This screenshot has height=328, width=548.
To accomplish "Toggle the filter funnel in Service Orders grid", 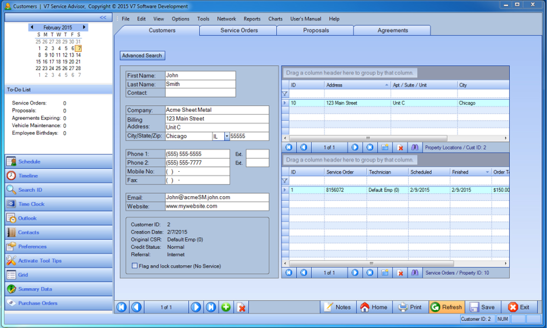I will pyautogui.click(x=286, y=180).
